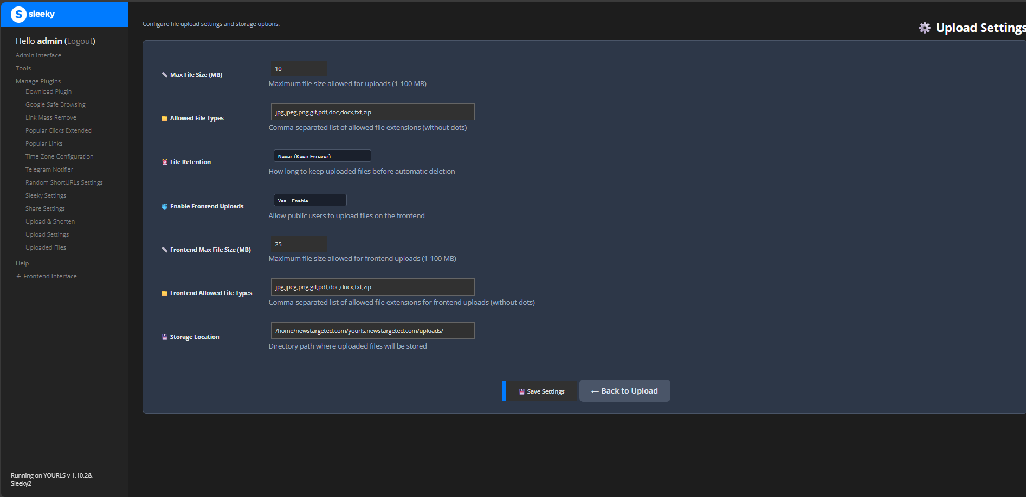The height and width of the screenshot is (497, 1026).
Task: Go to the Admin interface
Action: tap(38, 55)
